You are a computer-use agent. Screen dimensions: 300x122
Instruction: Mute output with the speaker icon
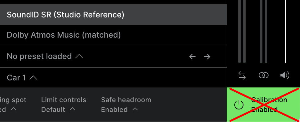pos(285,75)
